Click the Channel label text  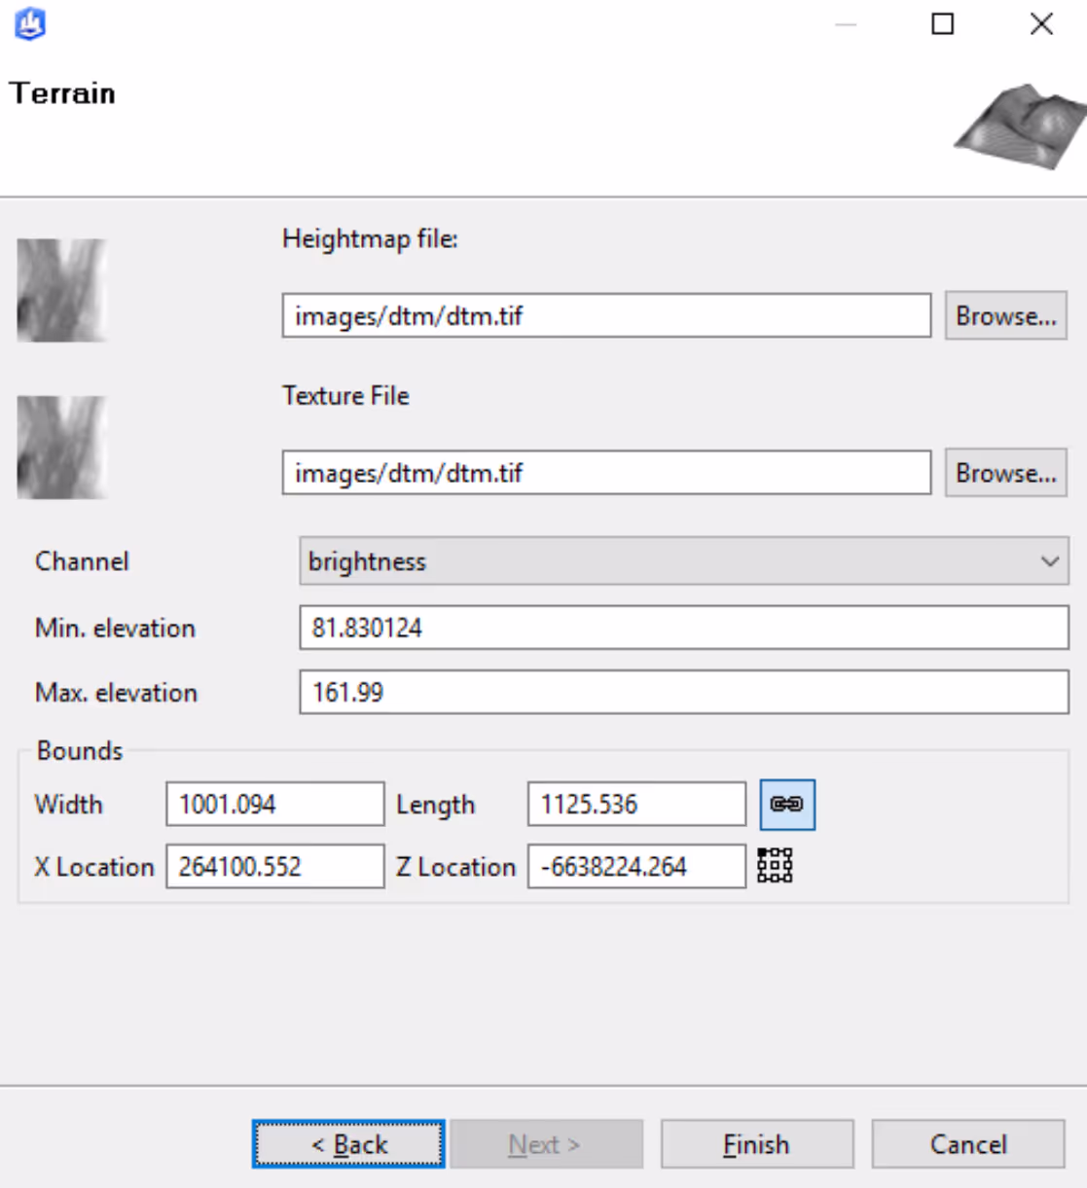click(82, 561)
